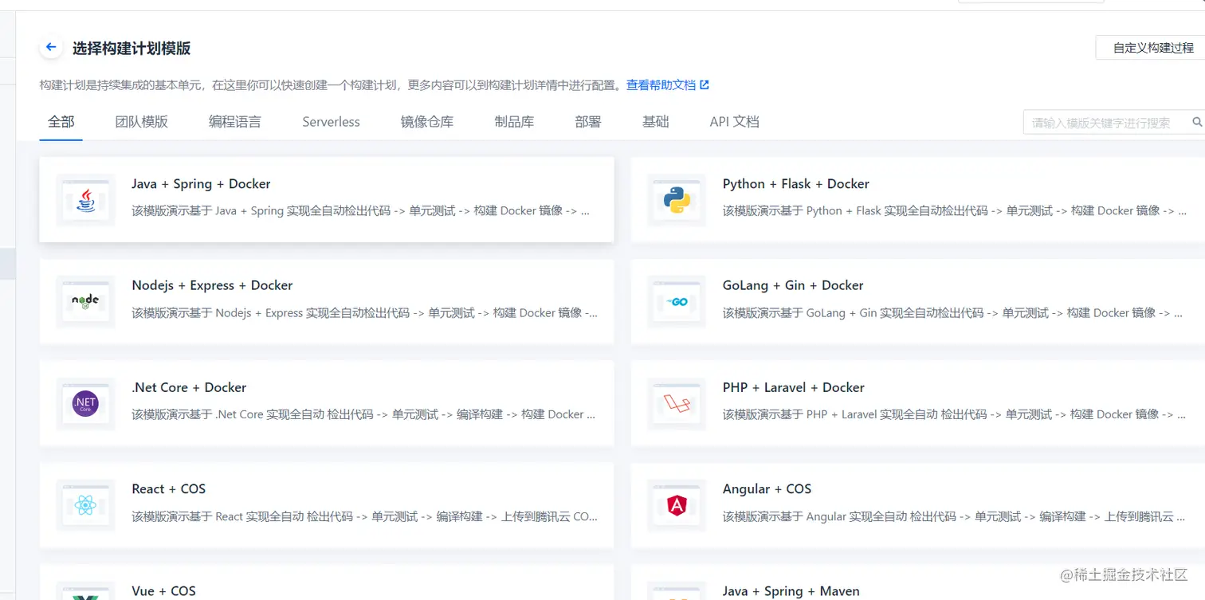
Task: Click the .Net Core template description
Action: pyautogui.click(x=363, y=414)
